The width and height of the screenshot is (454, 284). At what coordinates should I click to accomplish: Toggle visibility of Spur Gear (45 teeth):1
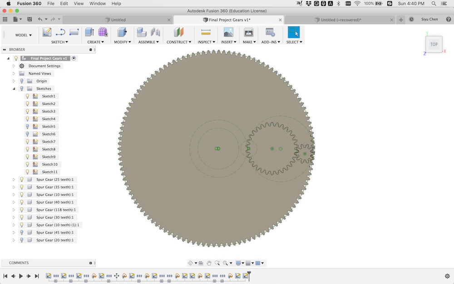(22, 232)
